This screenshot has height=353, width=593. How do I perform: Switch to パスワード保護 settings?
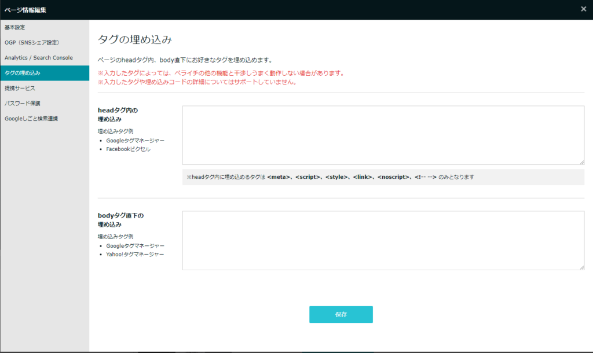pos(23,104)
